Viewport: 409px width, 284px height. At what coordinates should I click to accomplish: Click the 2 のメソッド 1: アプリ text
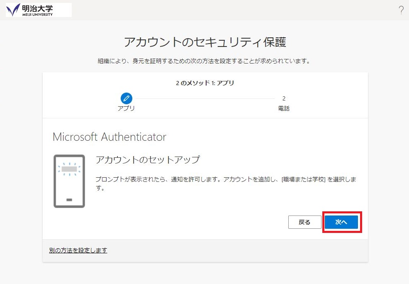tap(205, 83)
